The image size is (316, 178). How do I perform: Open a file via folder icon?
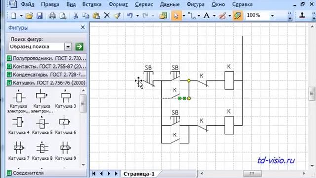(x=29, y=15)
